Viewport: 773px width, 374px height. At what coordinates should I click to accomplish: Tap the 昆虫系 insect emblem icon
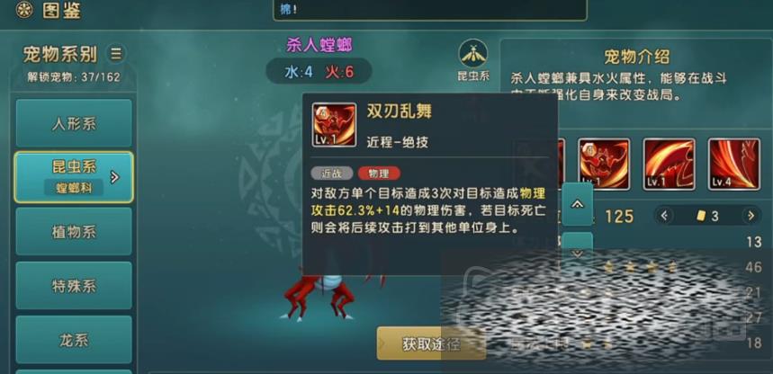(473, 53)
